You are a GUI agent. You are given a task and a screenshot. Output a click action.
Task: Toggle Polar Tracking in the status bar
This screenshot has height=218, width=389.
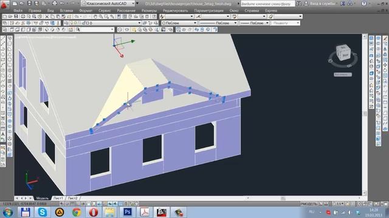pyautogui.click(x=83, y=204)
